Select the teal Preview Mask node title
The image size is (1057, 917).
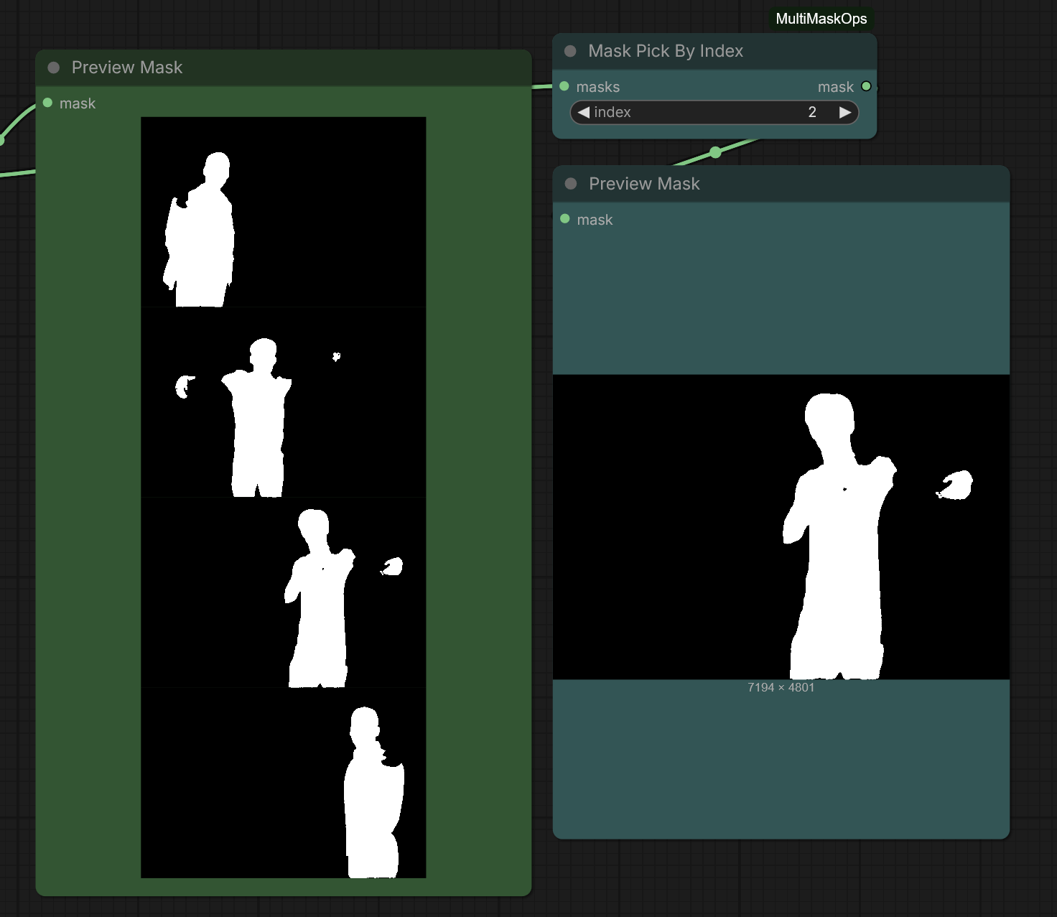tap(644, 184)
